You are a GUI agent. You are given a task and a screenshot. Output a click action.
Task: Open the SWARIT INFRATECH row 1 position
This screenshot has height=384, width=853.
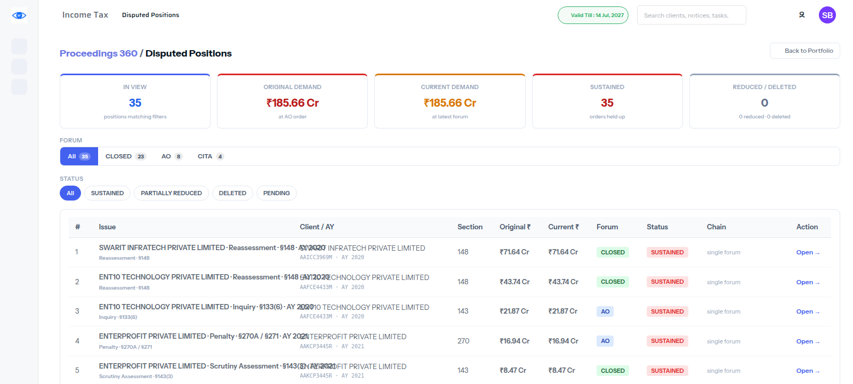coord(808,252)
